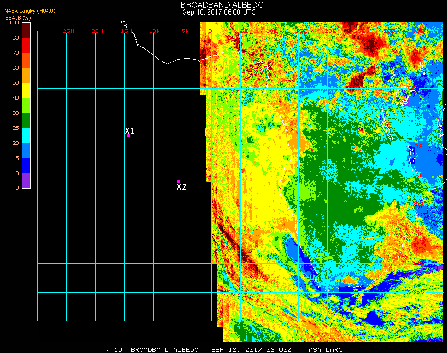Click the magenta X2 marker

coord(178,181)
